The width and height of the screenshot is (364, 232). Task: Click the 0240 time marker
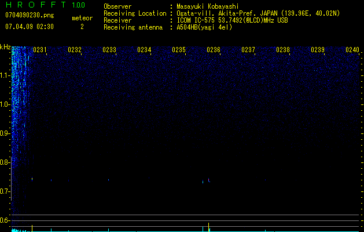(352, 50)
